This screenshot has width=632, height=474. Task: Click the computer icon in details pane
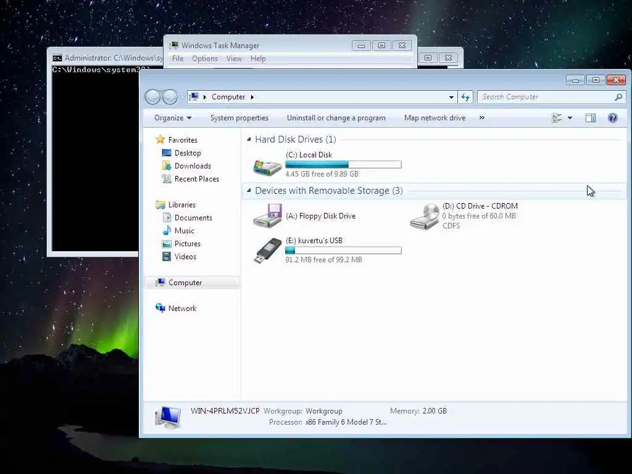click(x=168, y=417)
